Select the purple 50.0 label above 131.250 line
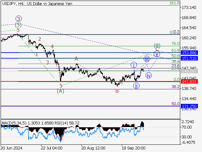 point(175,104)
